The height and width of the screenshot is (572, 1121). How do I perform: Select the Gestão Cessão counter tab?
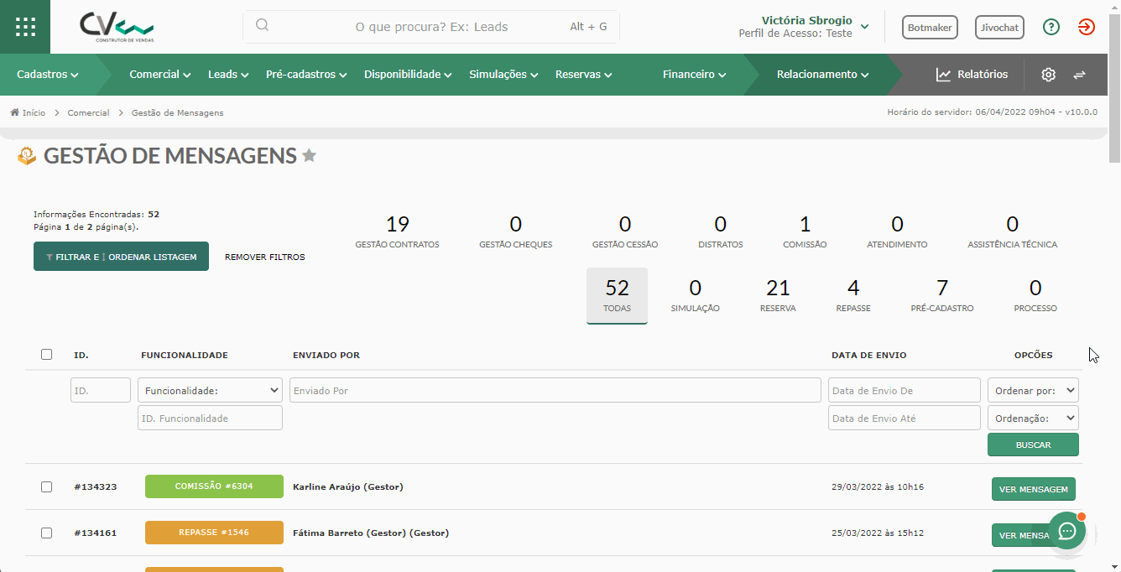pyautogui.click(x=625, y=231)
